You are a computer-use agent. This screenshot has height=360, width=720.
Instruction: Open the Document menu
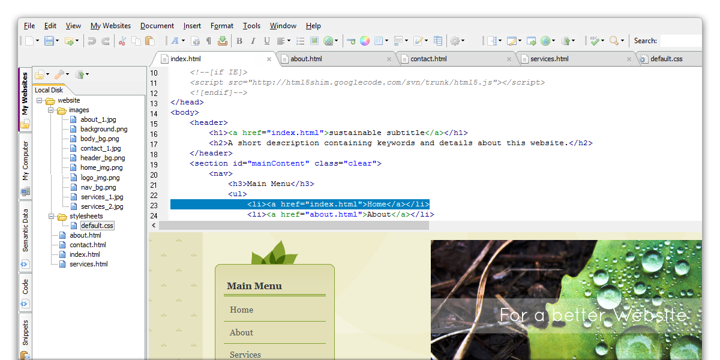[x=157, y=26]
